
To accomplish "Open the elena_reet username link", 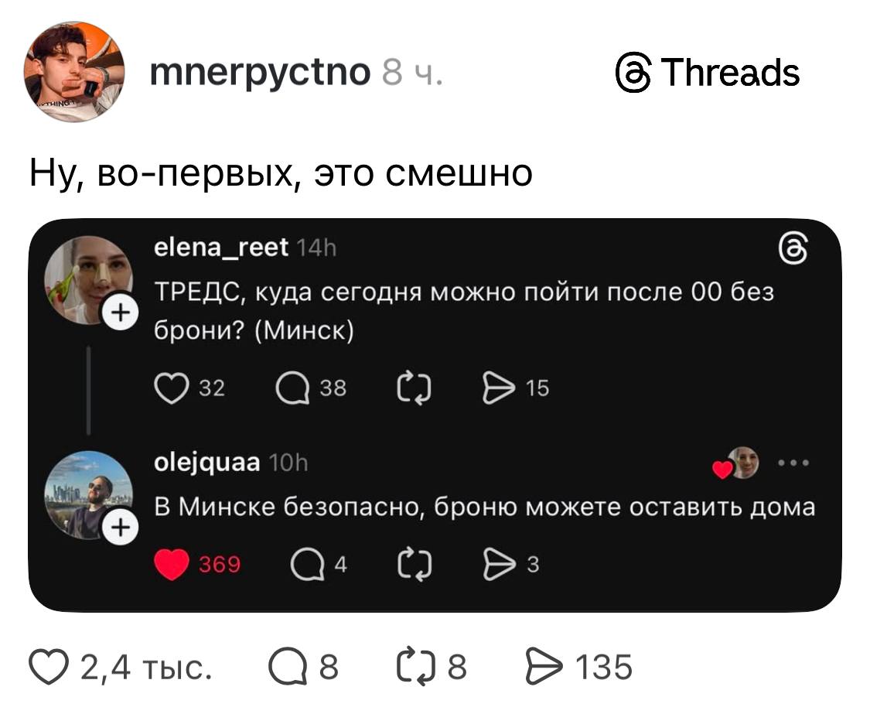I will tap(221, 248).
